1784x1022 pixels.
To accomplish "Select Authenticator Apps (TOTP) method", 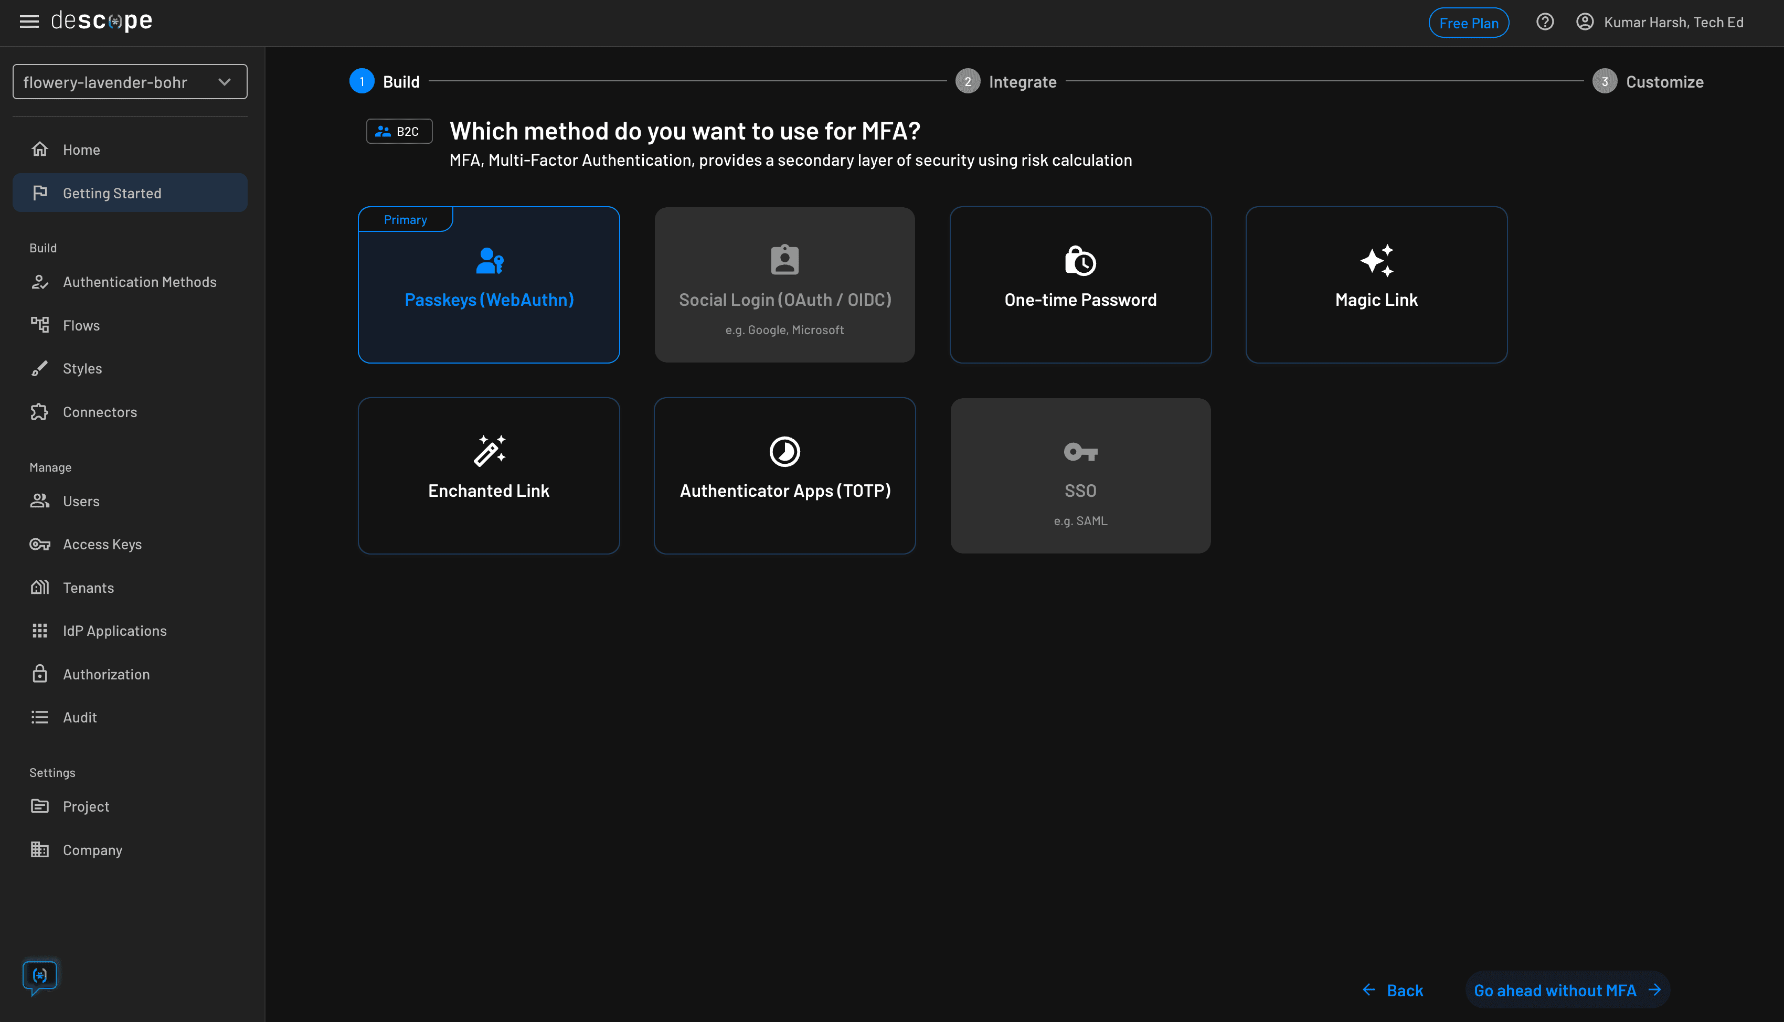I will (784, 475).
